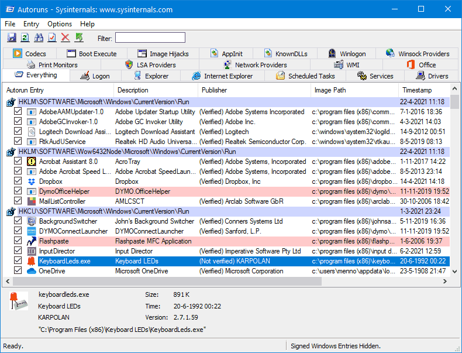Select the 'Acro Tray' description cell
This screenshot has height=353, width=462.
coord(127,162)
